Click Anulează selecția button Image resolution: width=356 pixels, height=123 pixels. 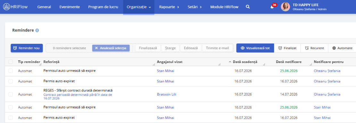pos(111,48)
